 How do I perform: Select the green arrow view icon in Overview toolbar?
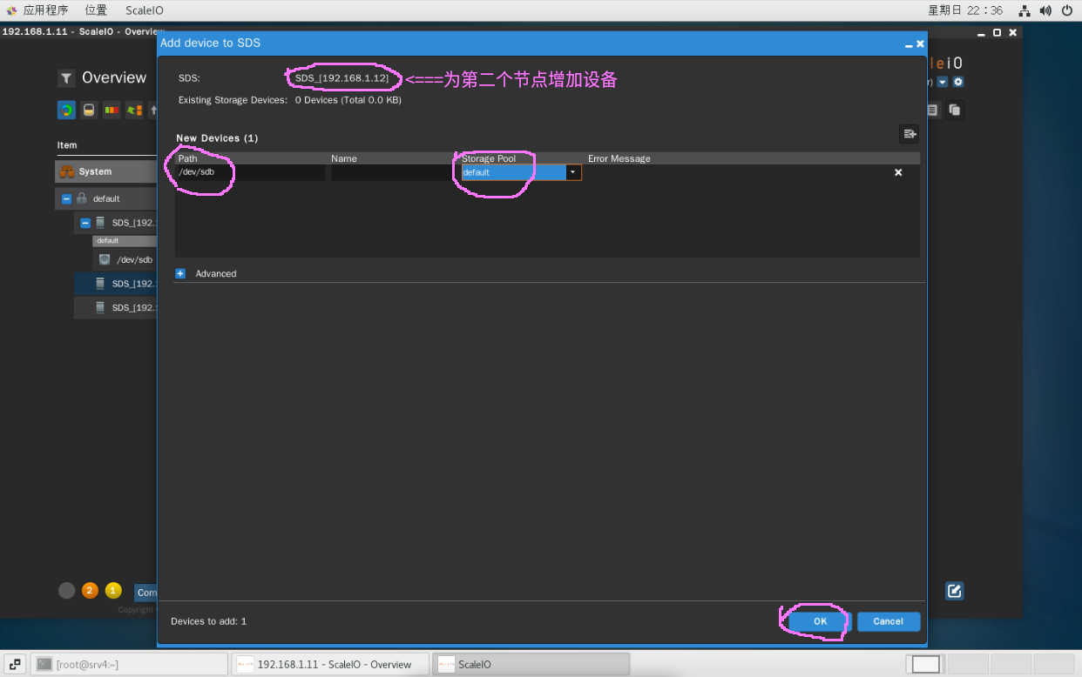[x=134, y=110]
